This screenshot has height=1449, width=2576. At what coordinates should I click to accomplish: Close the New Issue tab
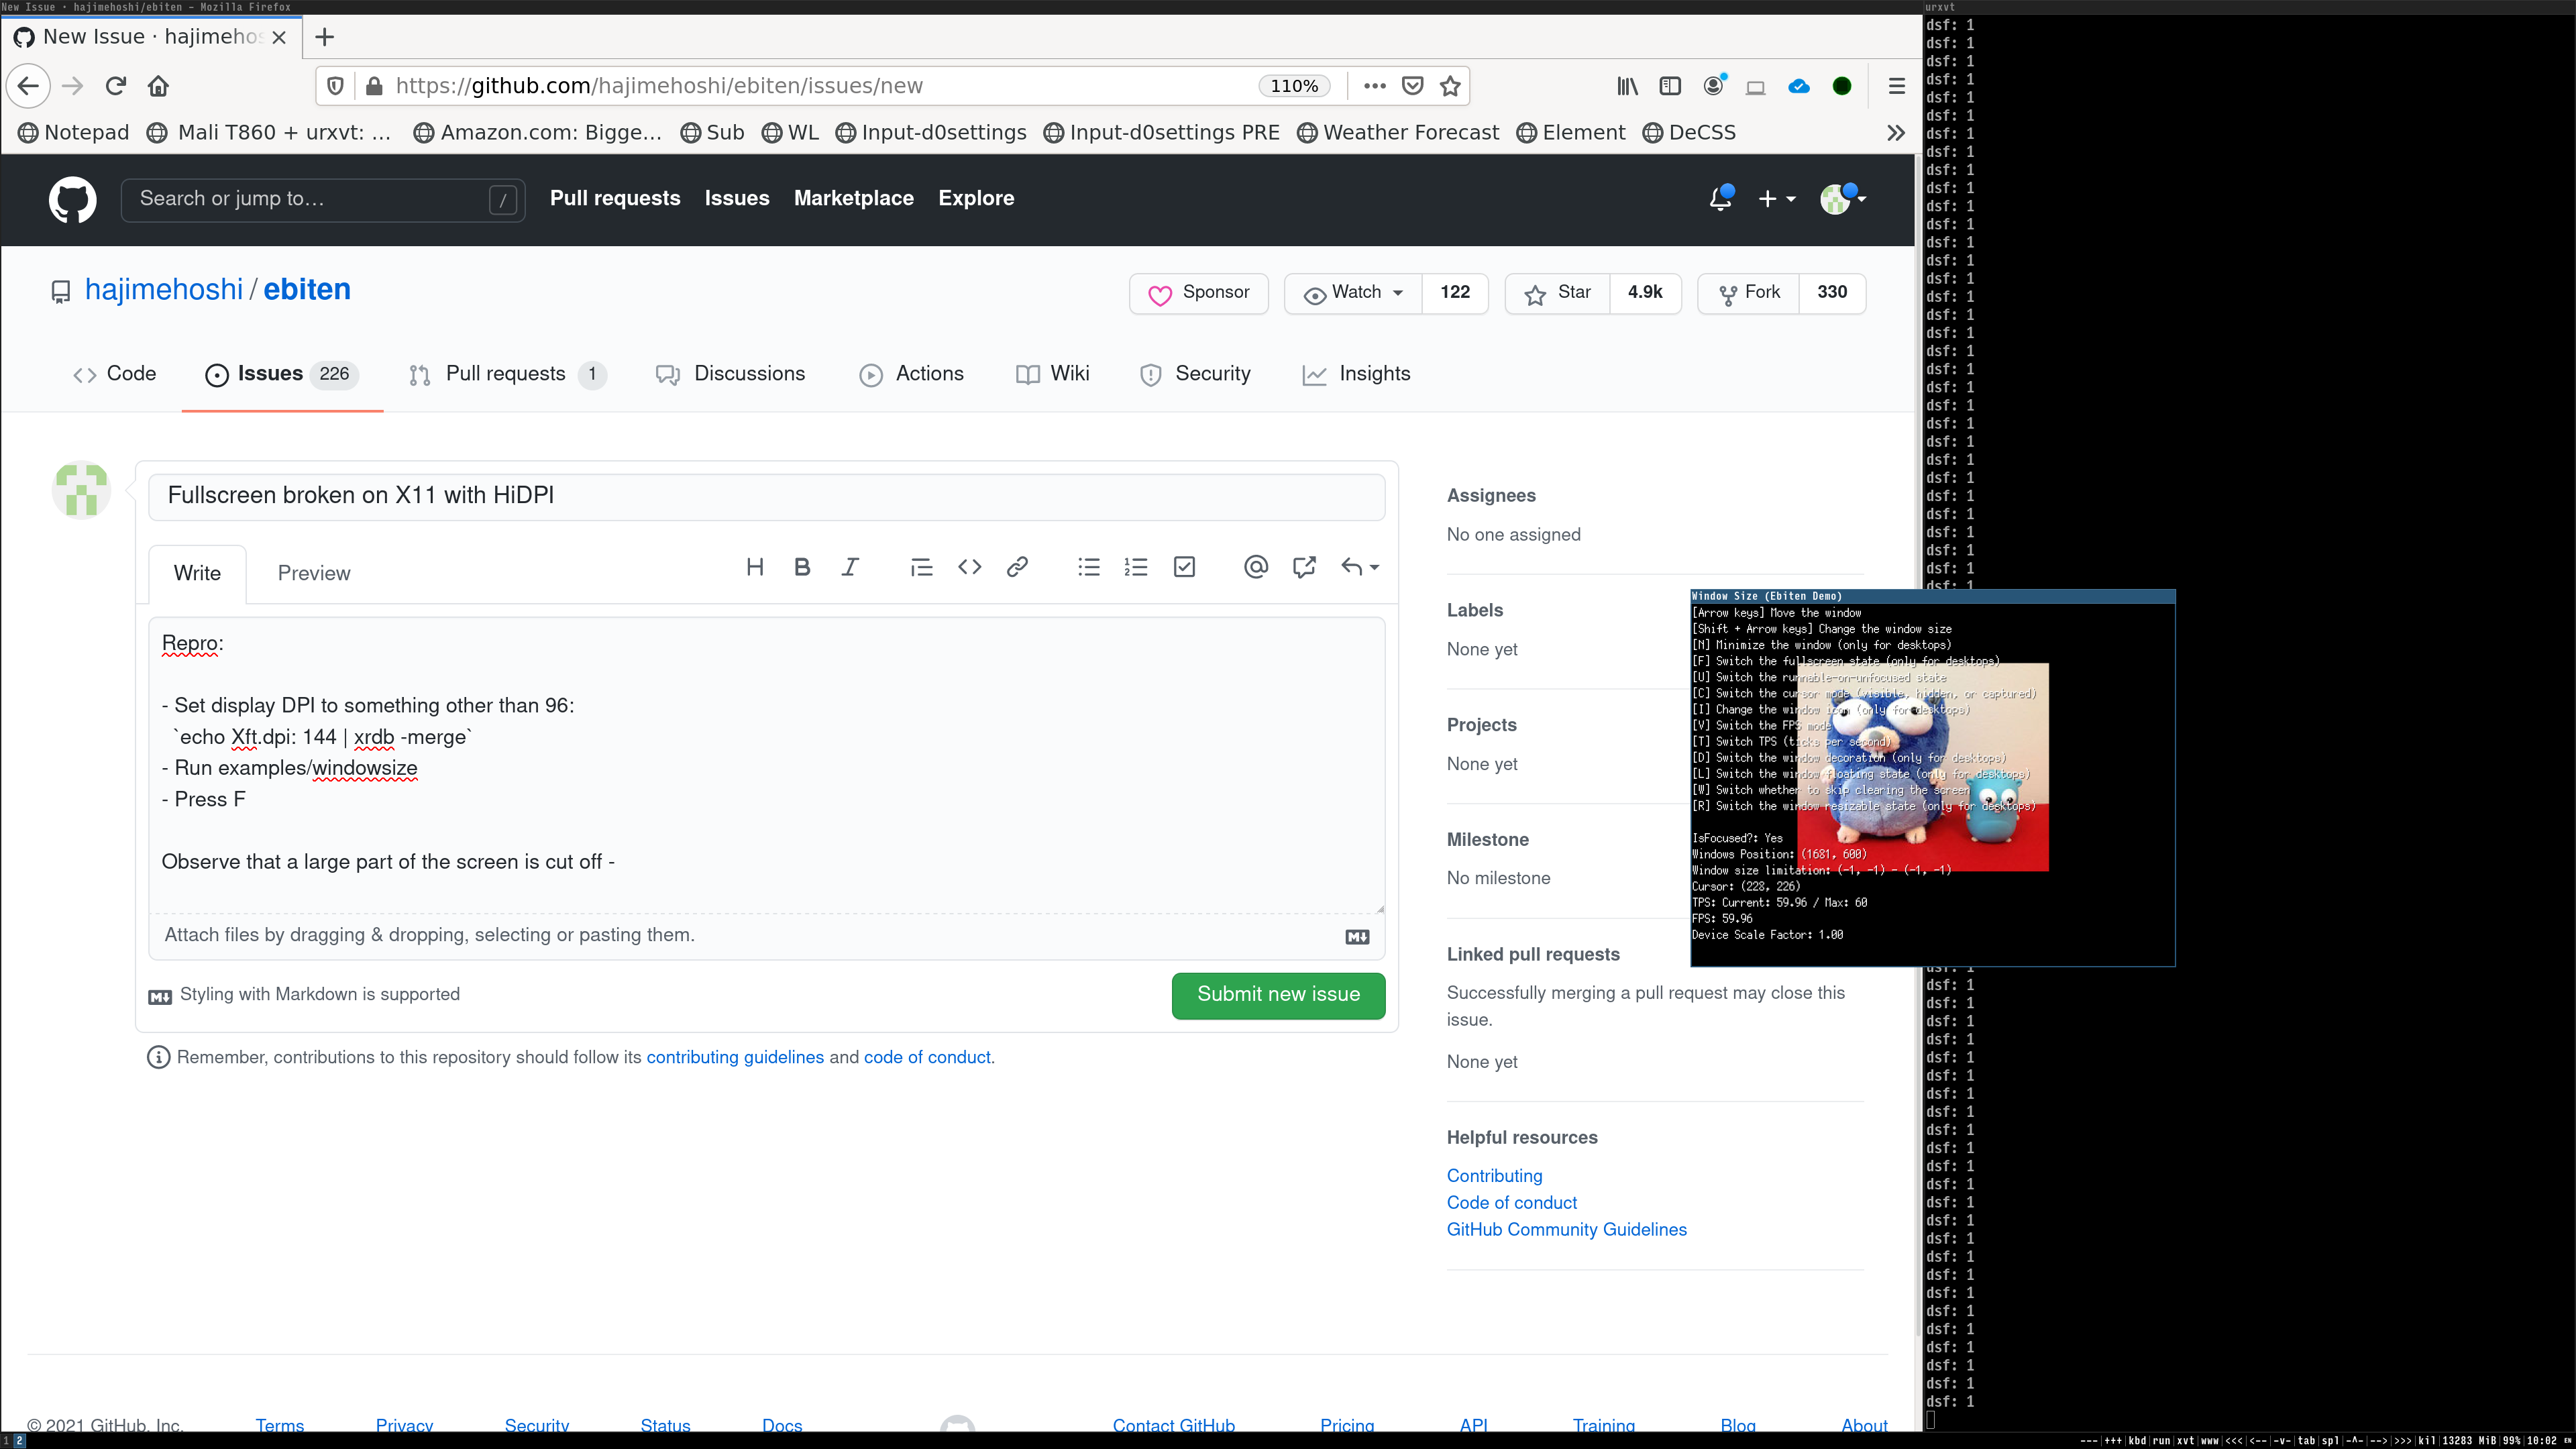pos(280,37)
